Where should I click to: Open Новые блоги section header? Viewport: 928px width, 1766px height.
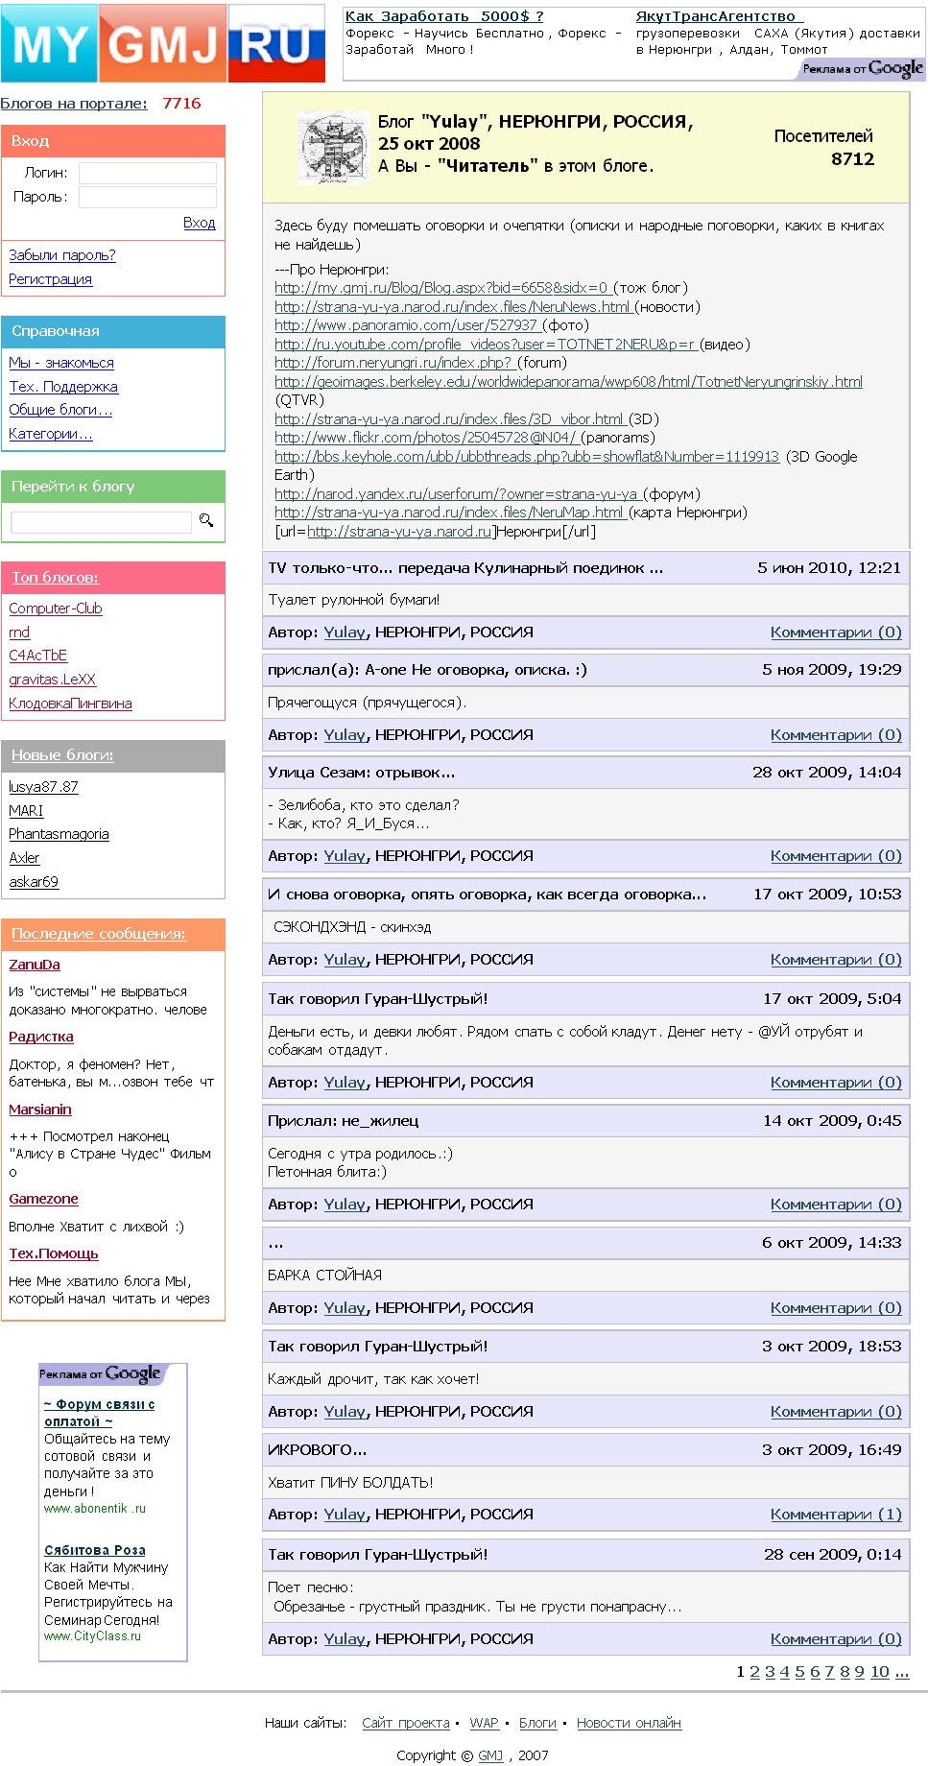[62, 755]
